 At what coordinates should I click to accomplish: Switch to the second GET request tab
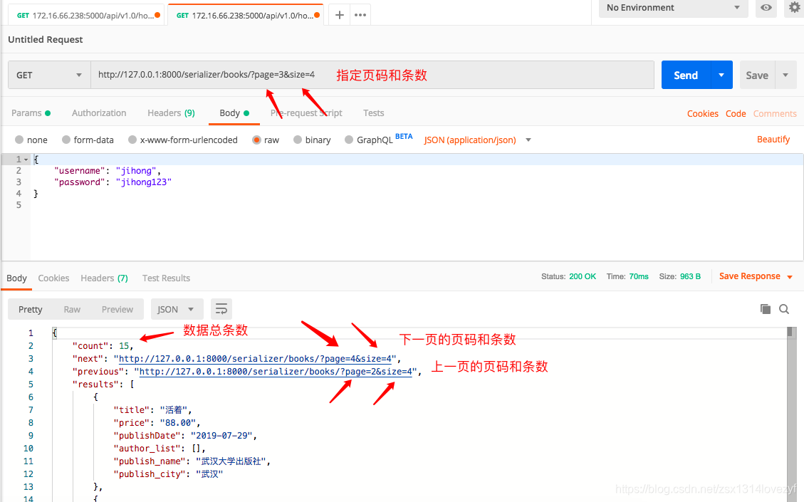coord(245,16)
